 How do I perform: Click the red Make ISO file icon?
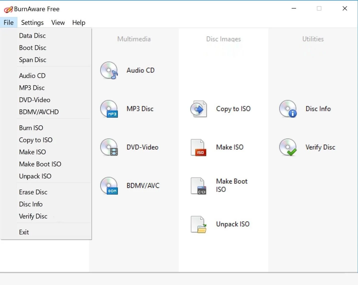click(198, 147)
